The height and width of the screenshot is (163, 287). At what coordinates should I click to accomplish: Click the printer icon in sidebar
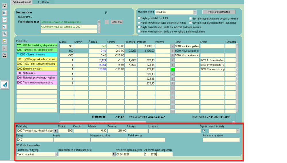coord(5,55)
